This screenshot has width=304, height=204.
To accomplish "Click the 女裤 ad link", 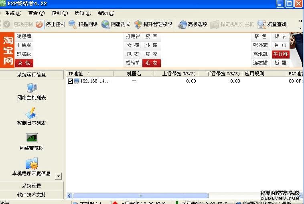I will click(x=133, y=45).
